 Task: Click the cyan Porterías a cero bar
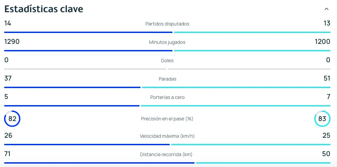coord(236,106)
